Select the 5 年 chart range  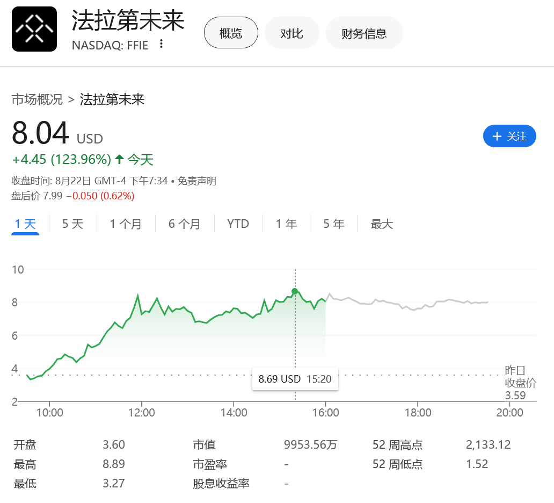coord(334,224)
